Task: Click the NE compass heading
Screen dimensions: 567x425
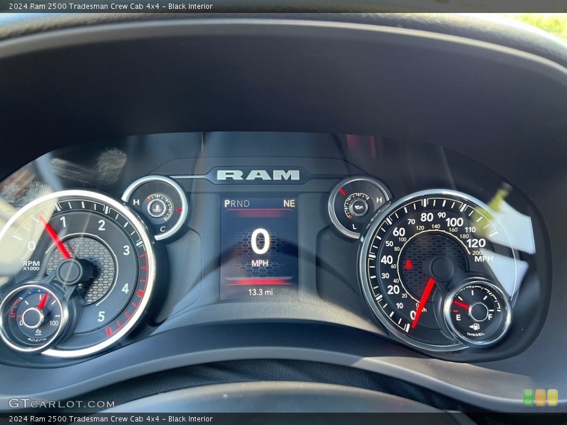Action: (x=289, y=204)
